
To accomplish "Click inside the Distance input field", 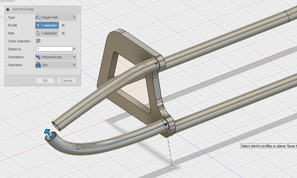I will (54, 49).
